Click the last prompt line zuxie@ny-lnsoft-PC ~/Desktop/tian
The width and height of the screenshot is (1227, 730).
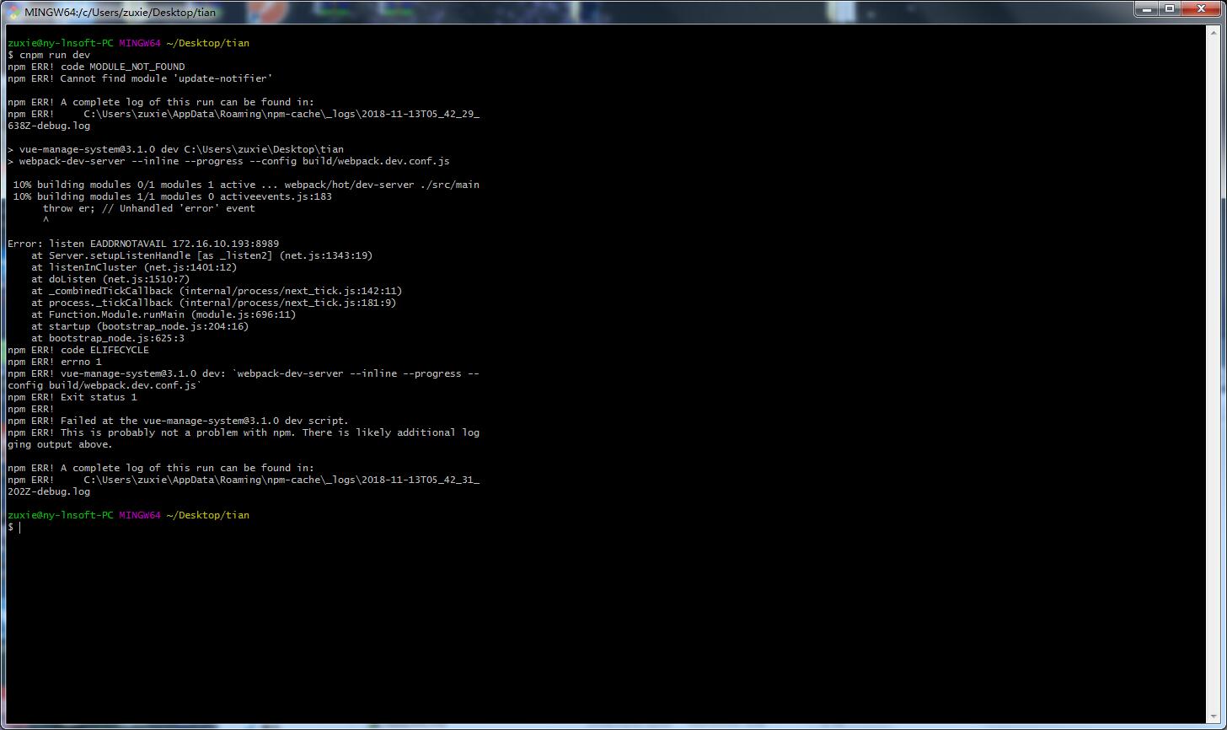tap(129, 515)
